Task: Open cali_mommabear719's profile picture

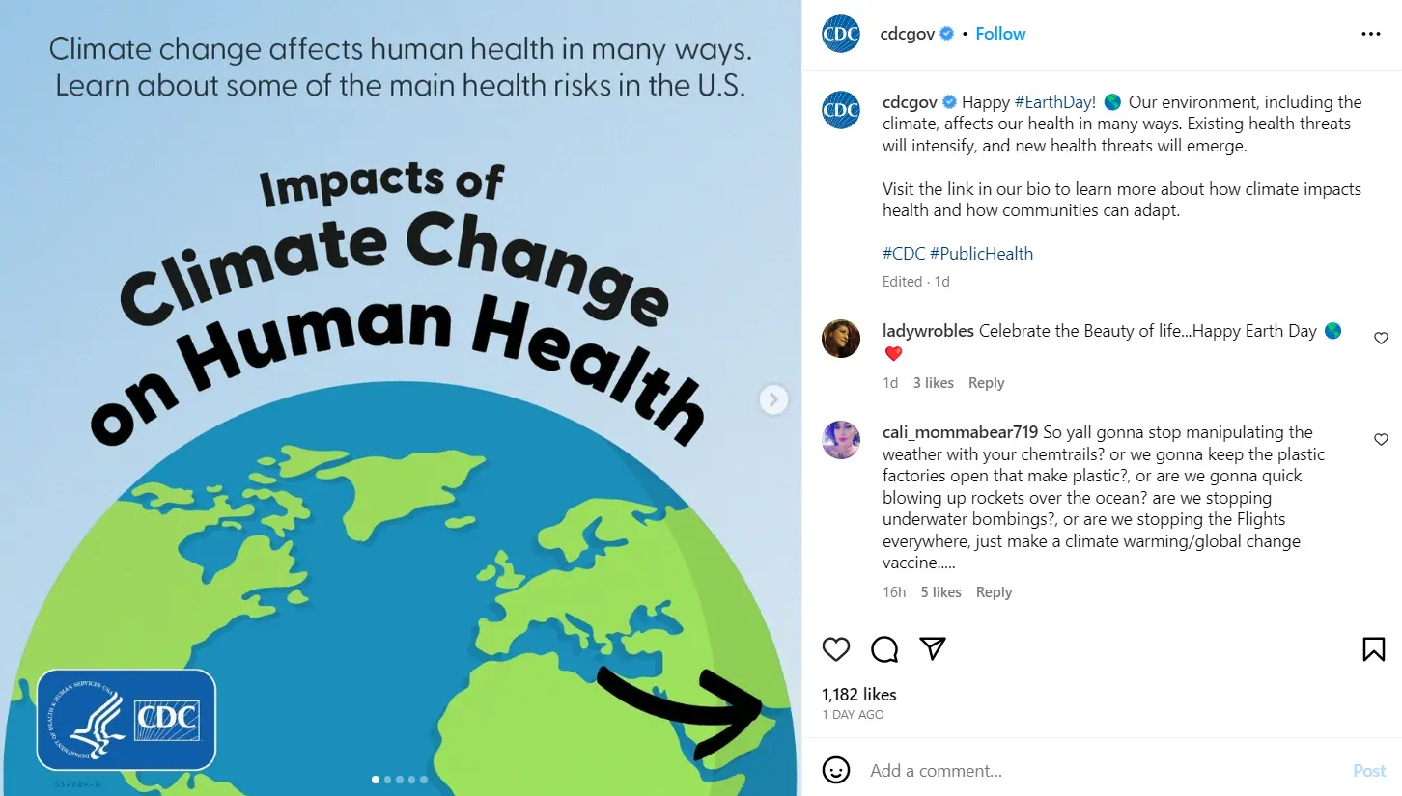Action: coord(841,440)
